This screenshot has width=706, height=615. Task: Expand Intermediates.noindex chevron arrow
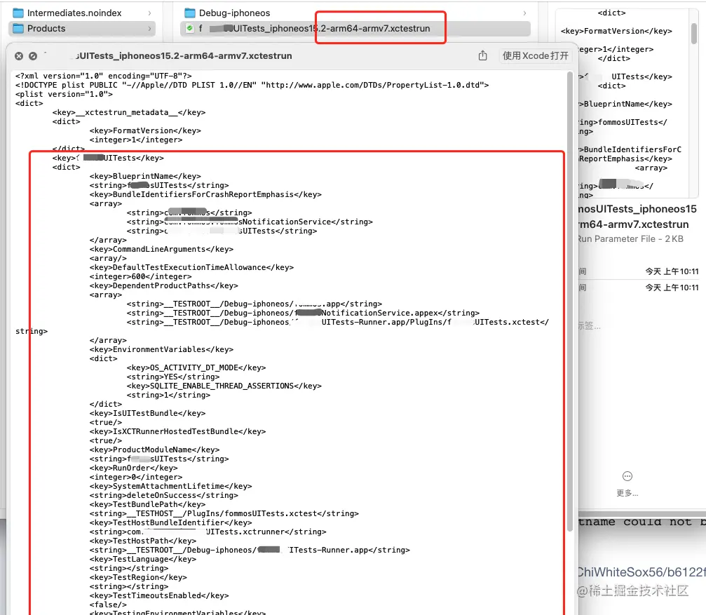pos(149,13)
